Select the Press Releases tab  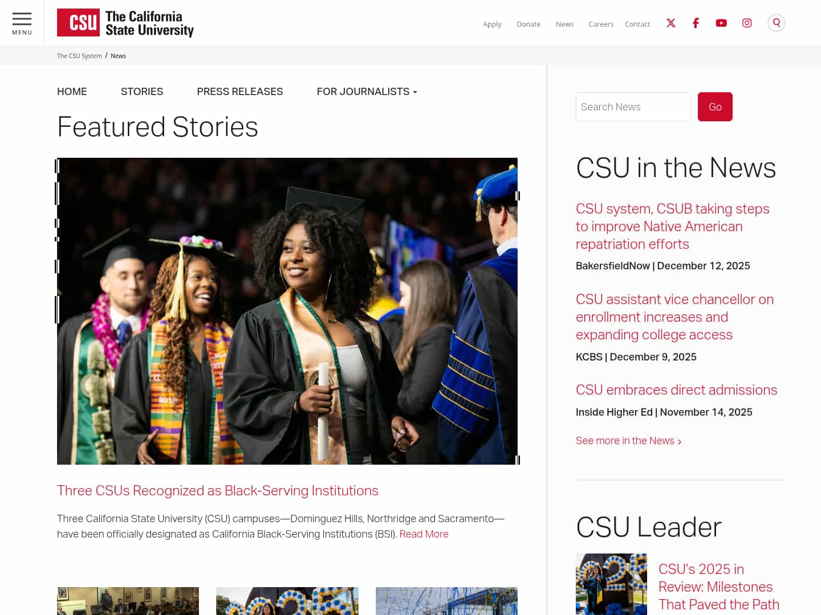(x=240, y=92)
